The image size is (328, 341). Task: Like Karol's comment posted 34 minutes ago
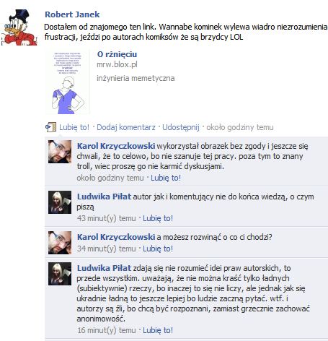pyautogui.click(x=158, y=249)
